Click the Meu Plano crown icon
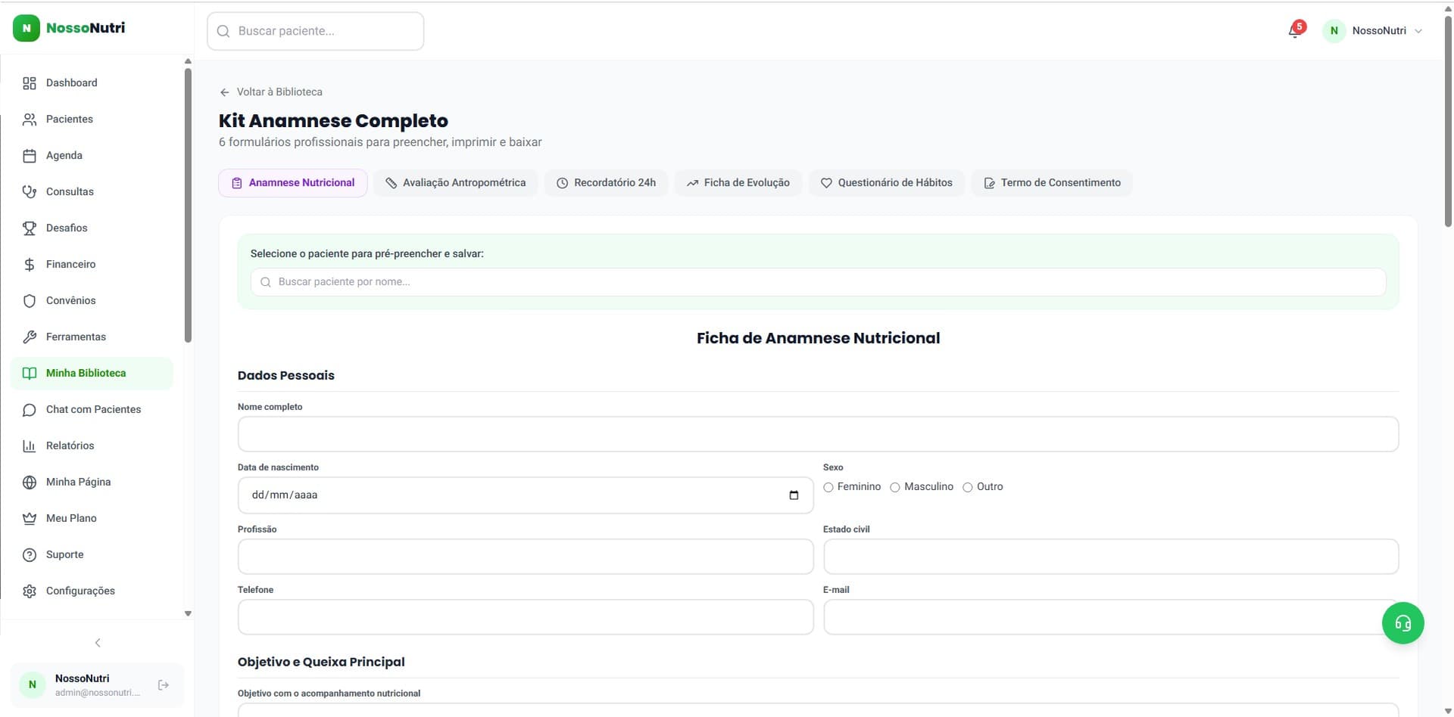Viewport: 1454px width, 717px height. (30, 519)
